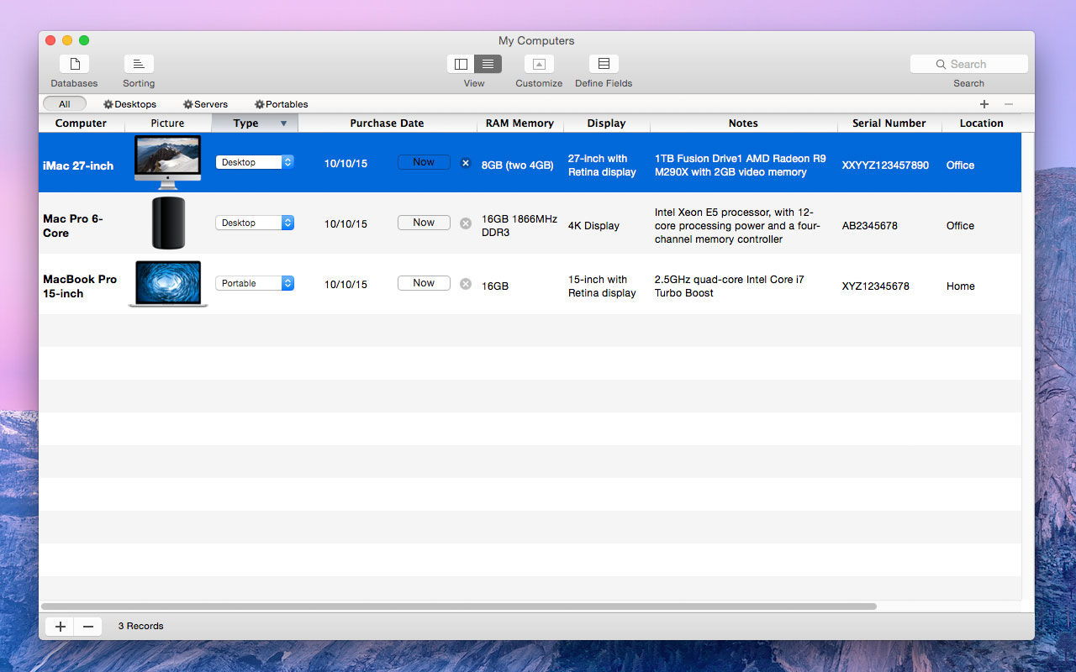Click the 3 Records status text
This screenshot has height=672, width=1076.
pyautogui.click(x=140, y=627)
